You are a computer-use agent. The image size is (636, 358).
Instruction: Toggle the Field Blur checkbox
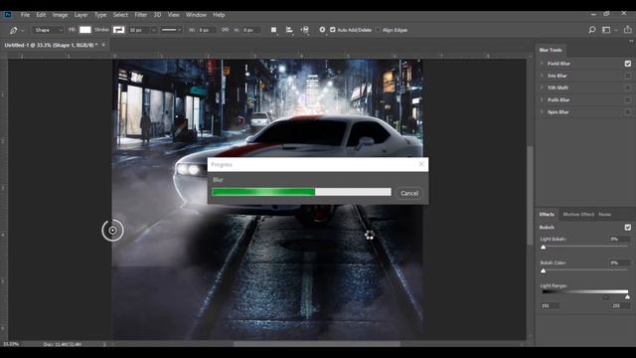pos(627,64)
